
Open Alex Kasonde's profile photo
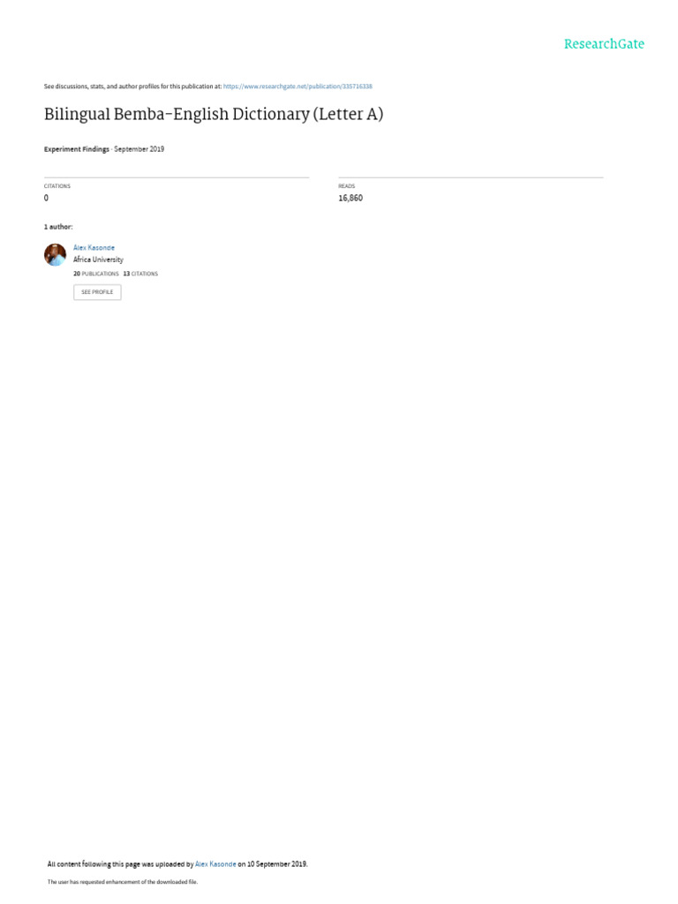click(56, 255)
